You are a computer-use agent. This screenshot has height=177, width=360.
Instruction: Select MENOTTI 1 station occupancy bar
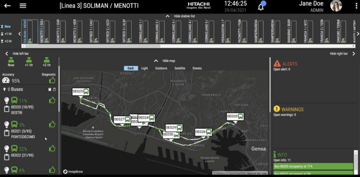tap(46, 31)
